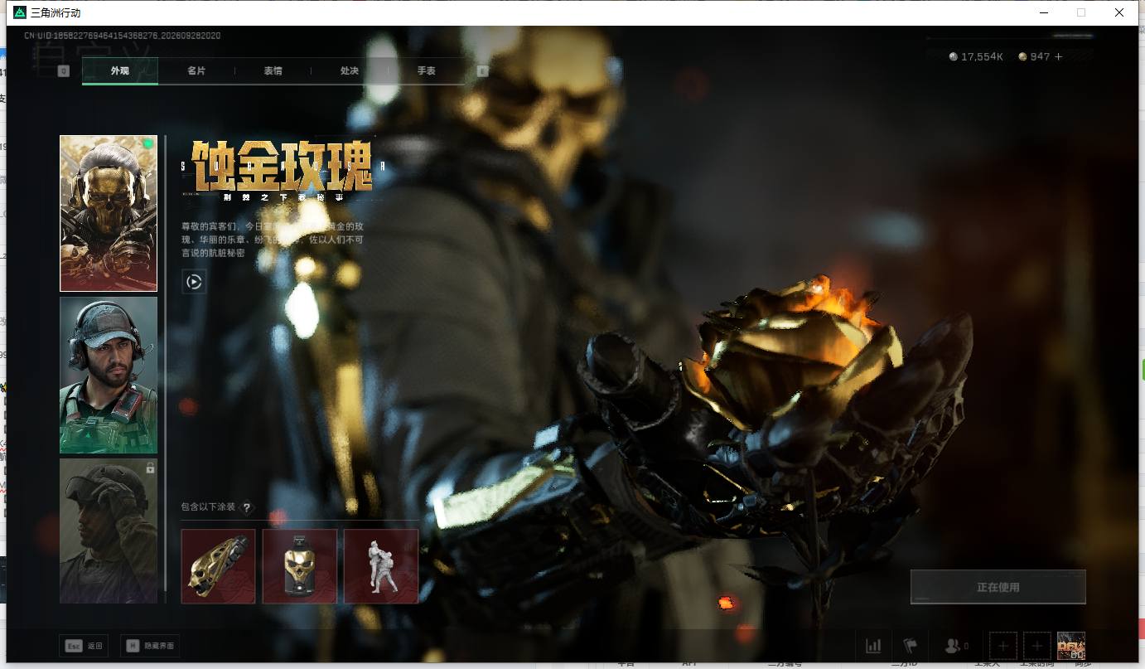Click the CN UID text at top left
1145x669 pixels.
(123, 36)
